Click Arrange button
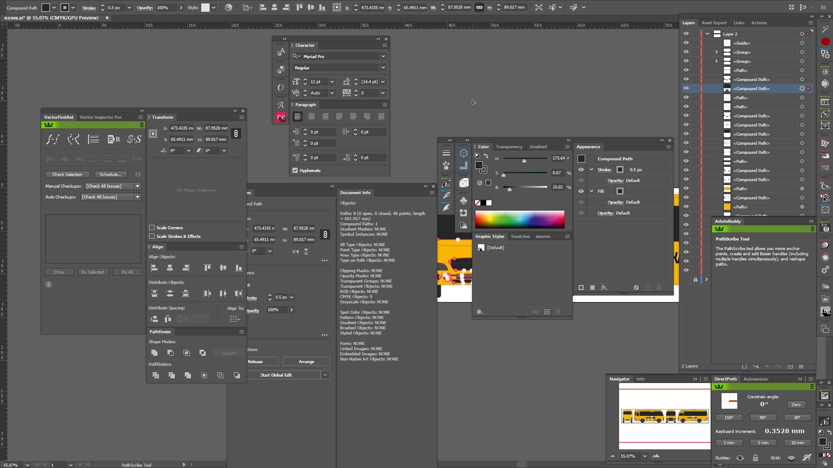 click(x=306, y=361)
